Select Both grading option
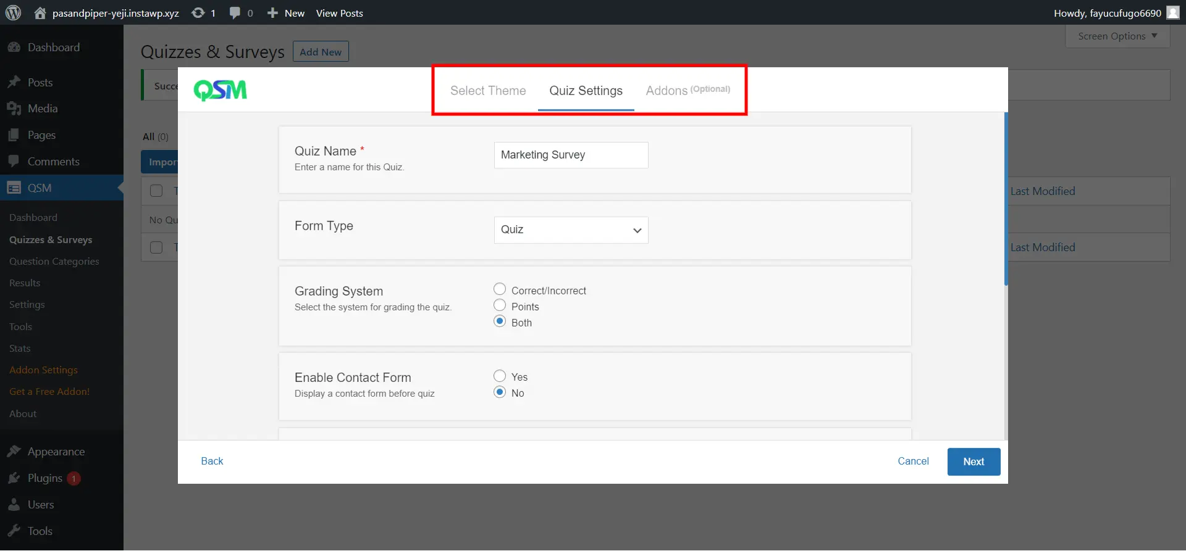This screenshot has height=551, width=1186. click(500, 321)
